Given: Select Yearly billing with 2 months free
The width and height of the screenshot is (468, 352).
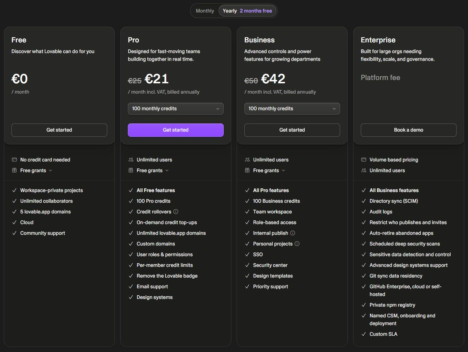Looking at the screenshot, I should pyautogui.click(x=247, y=11).
